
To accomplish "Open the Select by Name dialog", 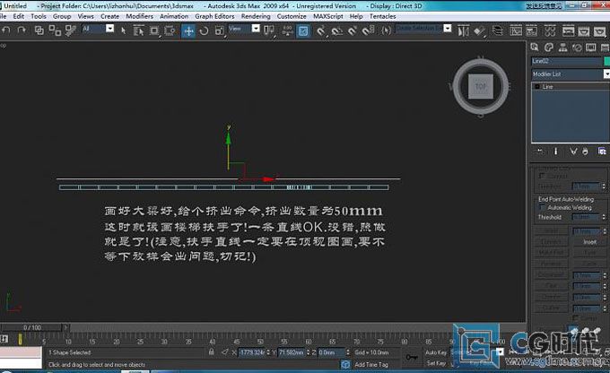I will 138,30.
